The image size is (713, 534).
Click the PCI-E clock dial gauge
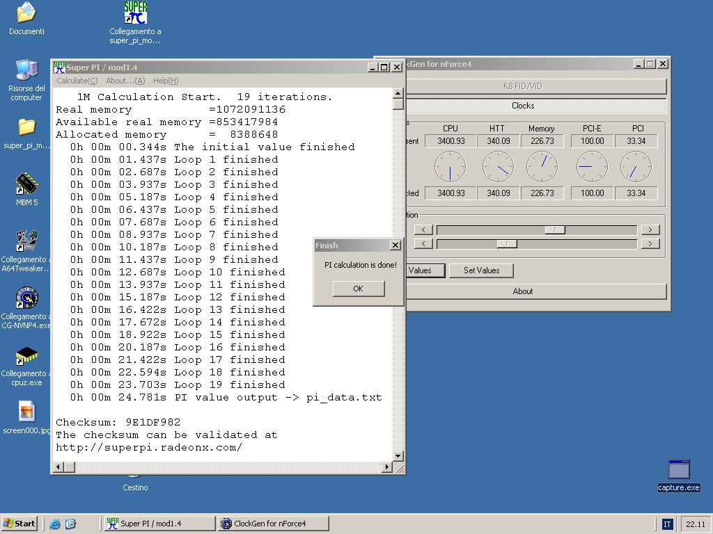point(592,167)
